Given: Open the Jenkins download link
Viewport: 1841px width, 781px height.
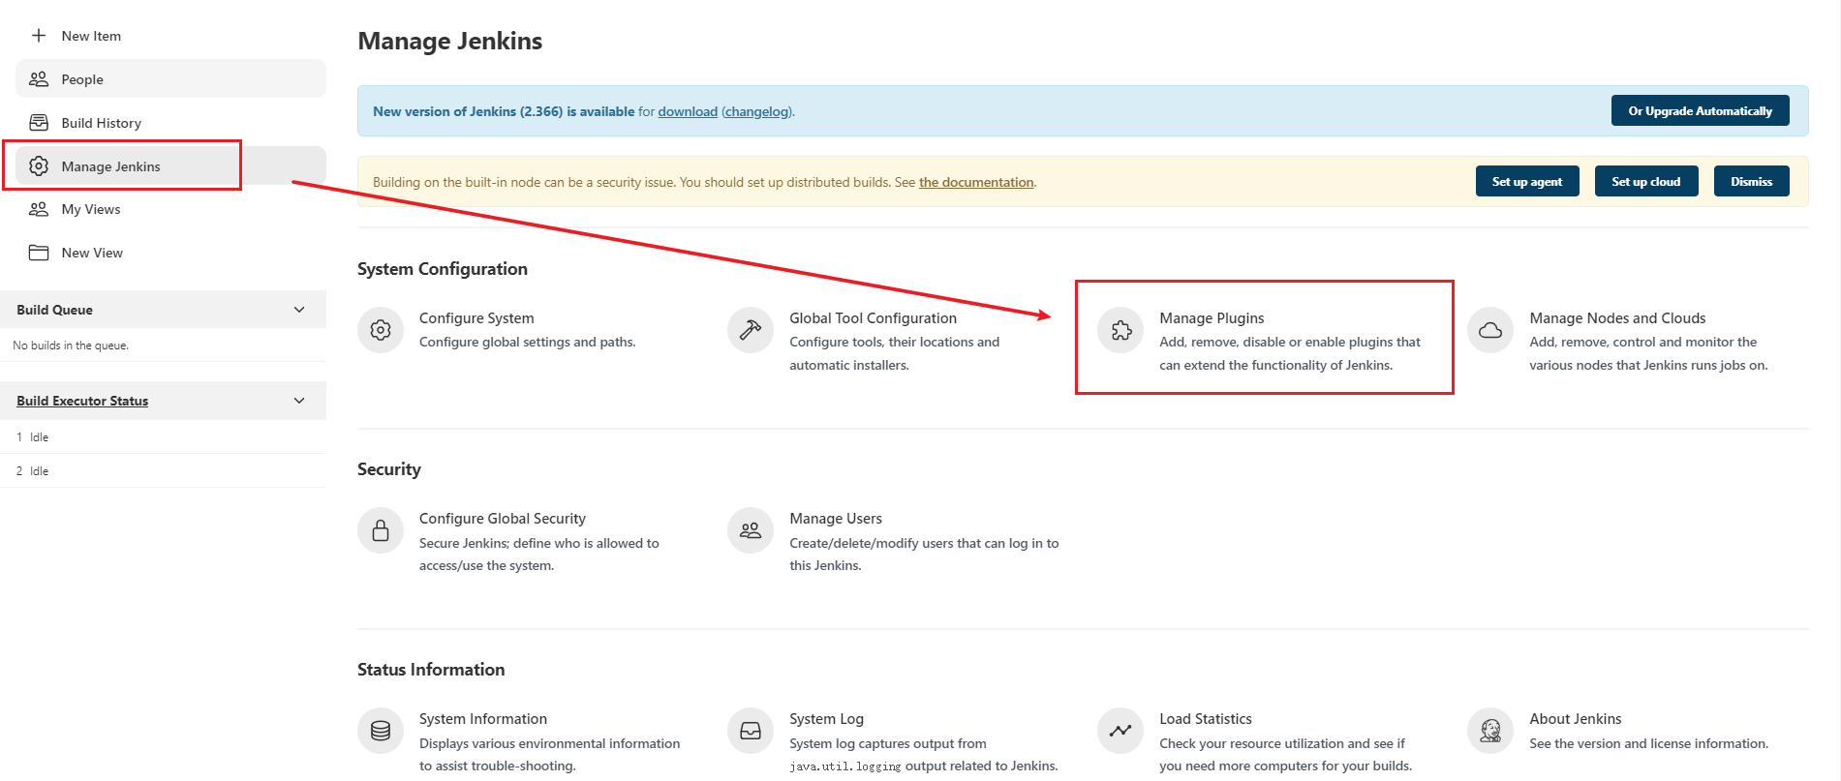Looking at the screenshot, I should [x=688, y=111].
